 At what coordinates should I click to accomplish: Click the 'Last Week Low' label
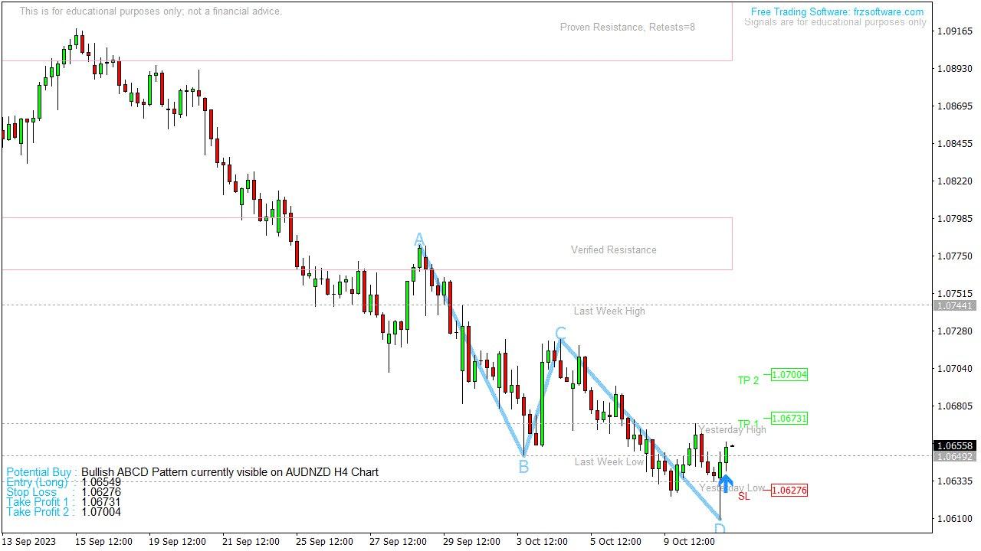coord(609,461)
